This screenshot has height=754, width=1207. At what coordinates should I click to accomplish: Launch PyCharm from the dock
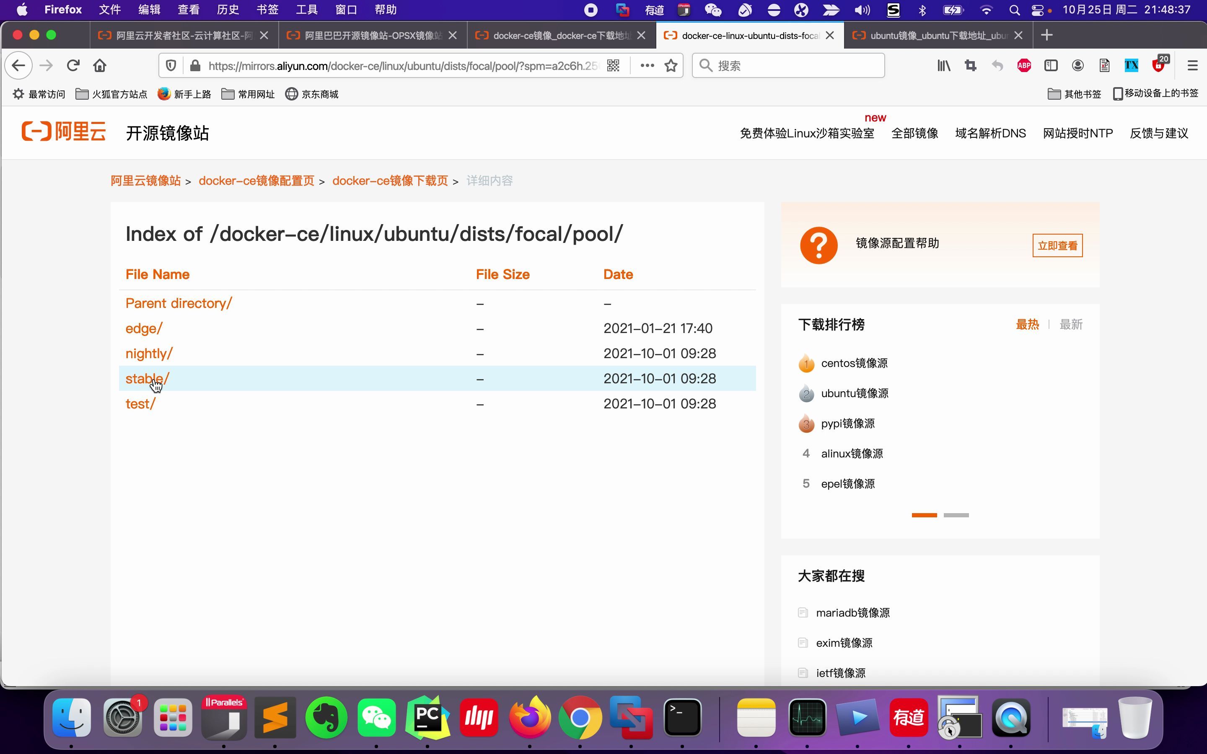point(427,717)
